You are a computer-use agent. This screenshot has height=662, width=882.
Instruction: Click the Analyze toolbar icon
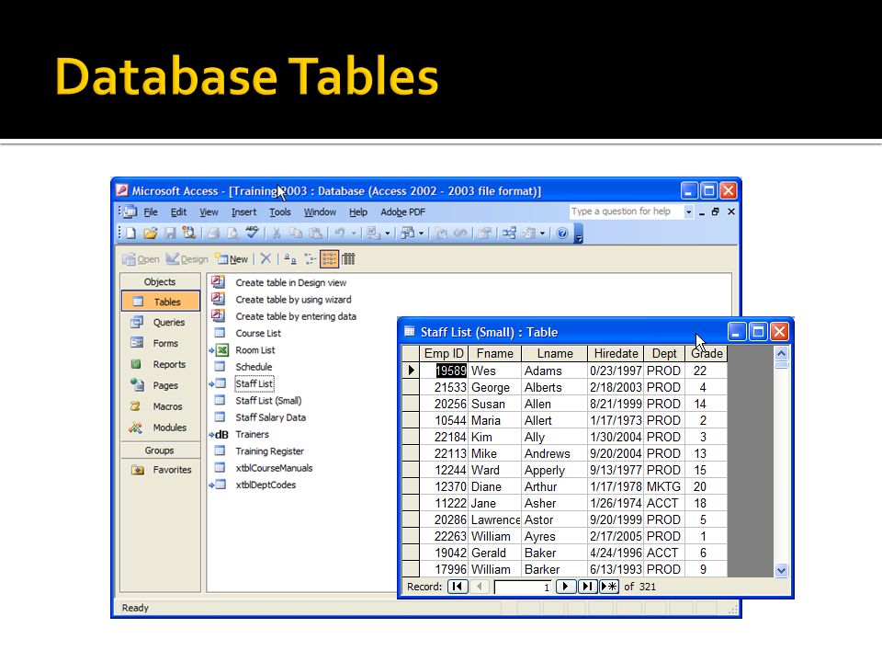pos(407,233)
